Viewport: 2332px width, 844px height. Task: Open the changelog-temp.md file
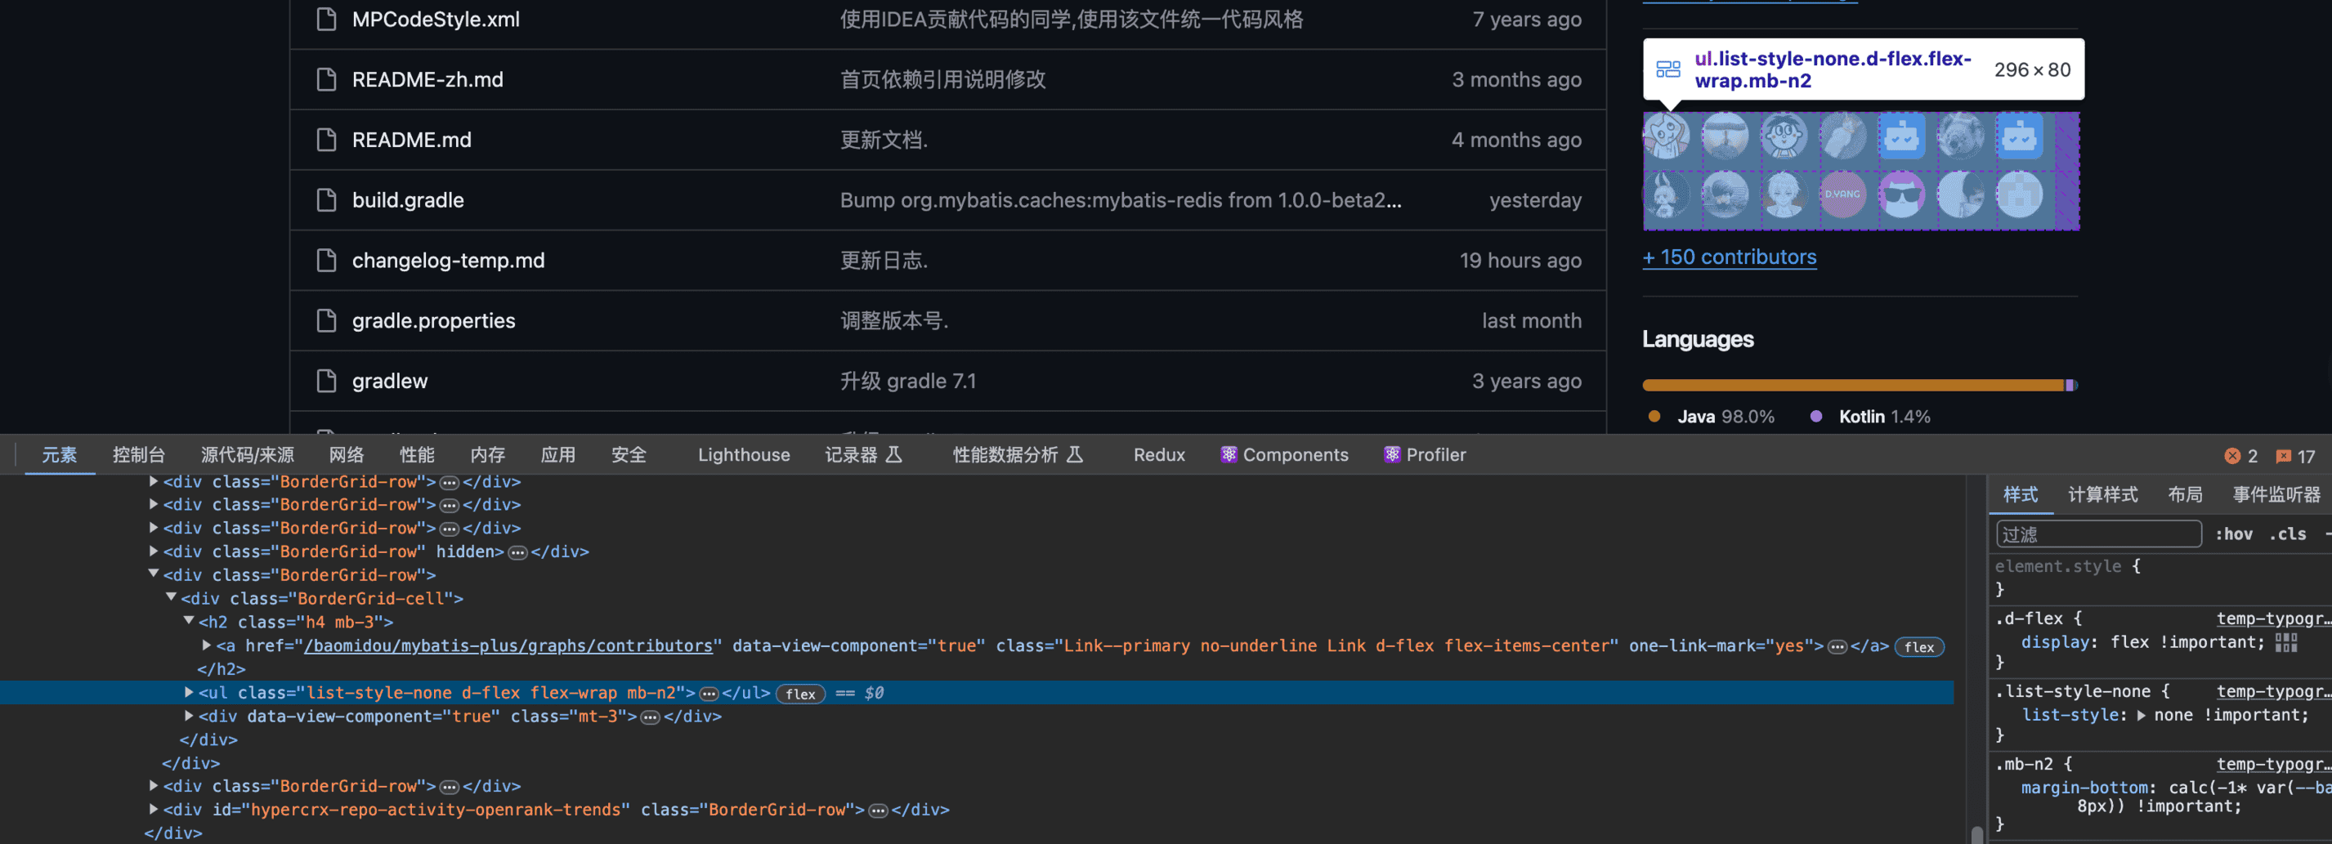(x=448, y=261)
